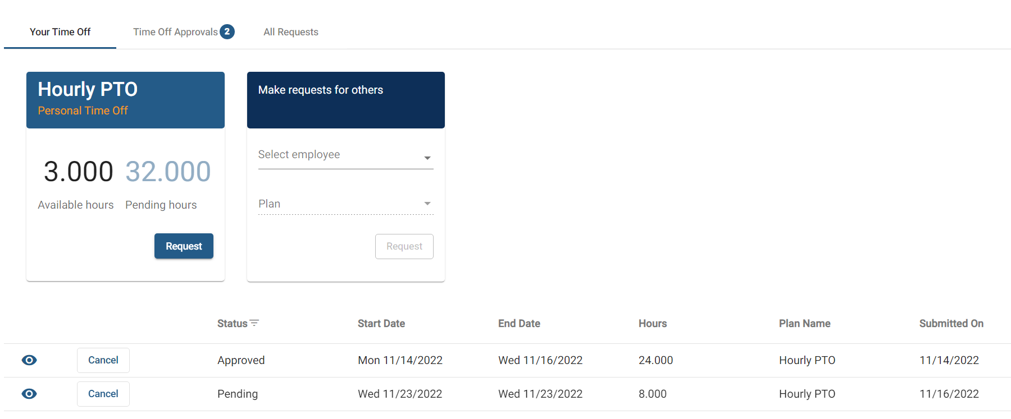Image resolution: width=1011 pixels, height=419 pixels.
Task: Cancel the Approved 11/14/2022 time off request
Action: (x=103, y=360)
